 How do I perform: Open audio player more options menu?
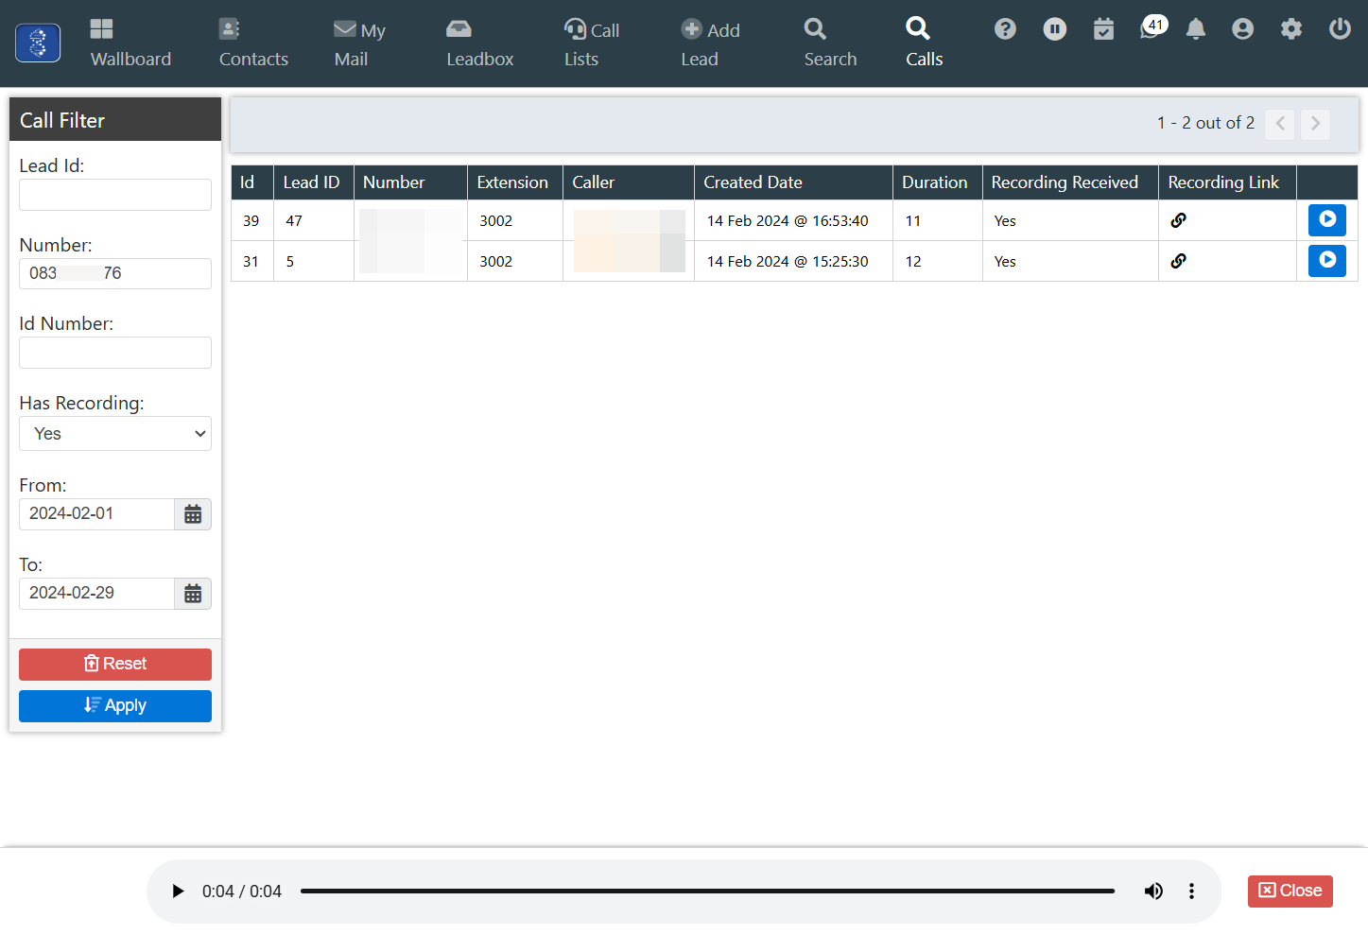[x=1191, y=892]
